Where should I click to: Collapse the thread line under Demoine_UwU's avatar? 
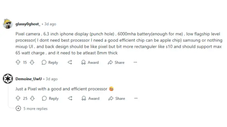pos(8,96)
